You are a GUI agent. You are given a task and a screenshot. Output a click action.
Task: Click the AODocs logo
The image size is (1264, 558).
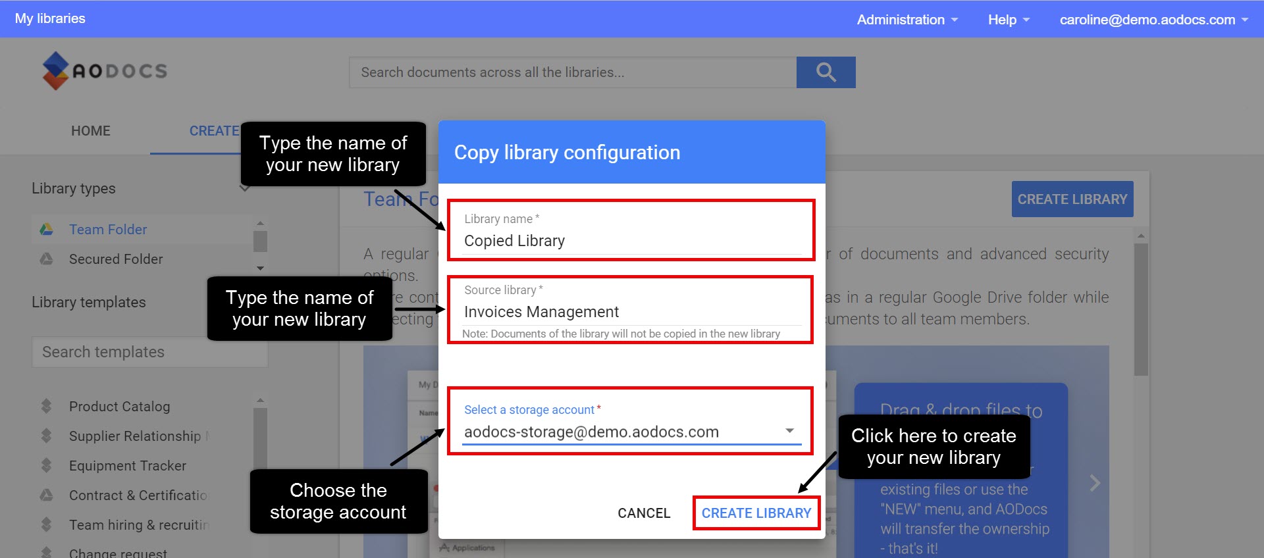(x=105, y=70)
